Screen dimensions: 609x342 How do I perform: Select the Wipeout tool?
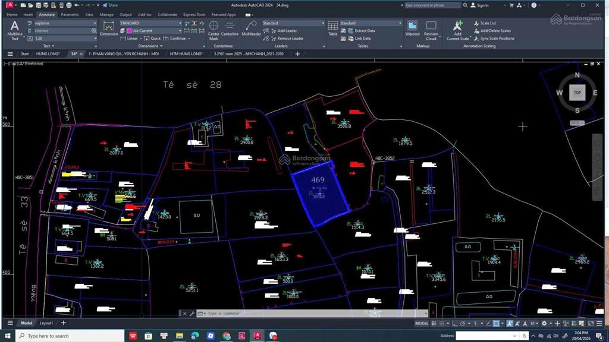pos(412,28)
